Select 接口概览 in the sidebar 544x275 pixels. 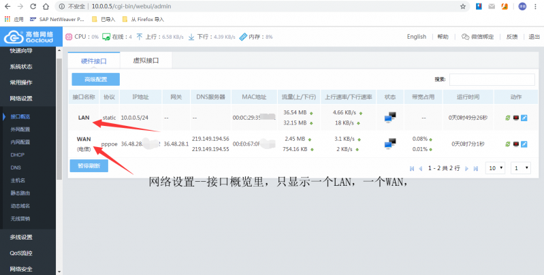coord(20,117)
